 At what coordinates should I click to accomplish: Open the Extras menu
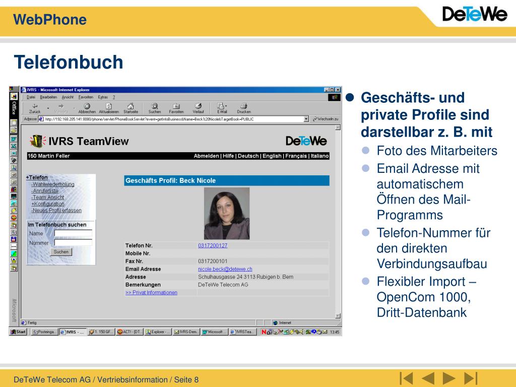(103, 97)
